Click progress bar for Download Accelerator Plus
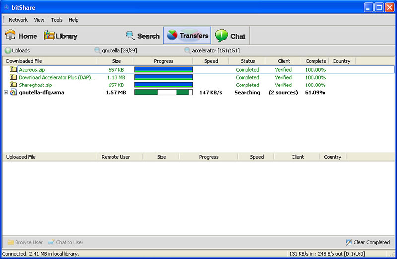Viewport: 397px width, 259px height. [x=164, y=77]
